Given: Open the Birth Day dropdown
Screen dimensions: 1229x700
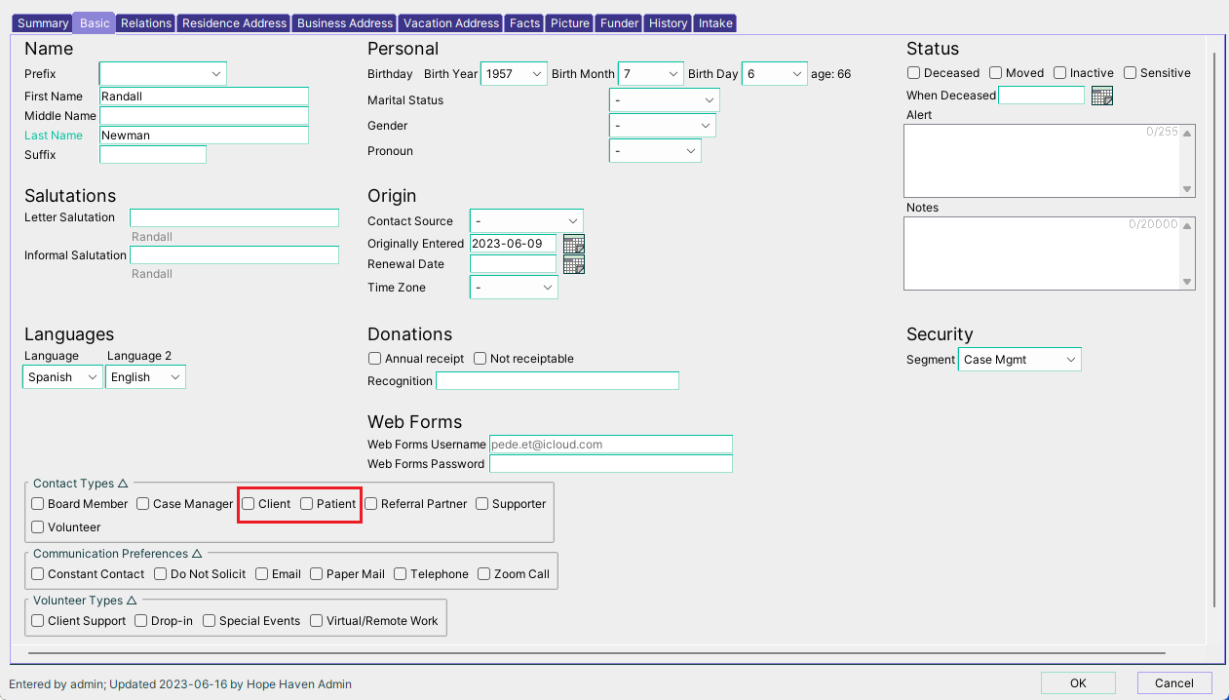Looking at the screenshot, I should click(x=775, y=74).
